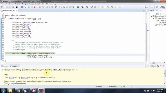This screenshot has height=93, width=166.
Task: Collapse the StreamDemo2 launch tree node
Action: point(151,16)
